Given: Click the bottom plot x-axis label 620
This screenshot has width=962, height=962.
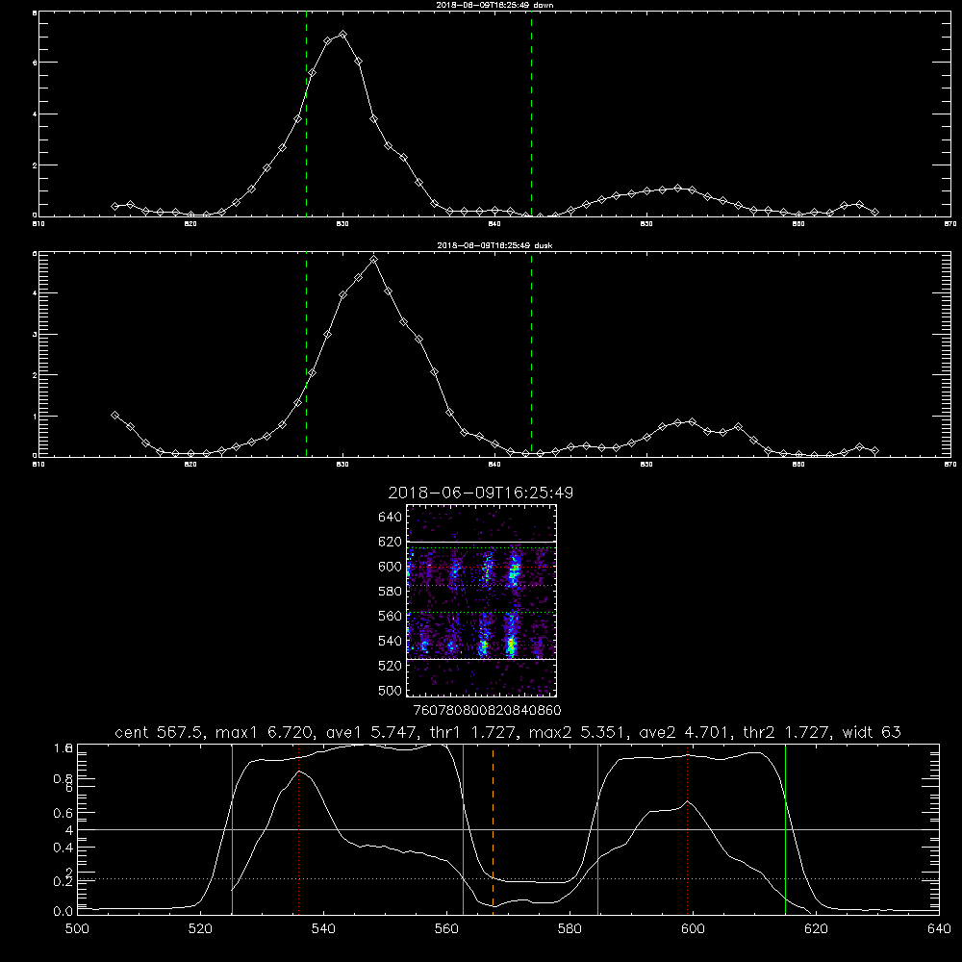Looking at the screenshot, I should point(816,929).
